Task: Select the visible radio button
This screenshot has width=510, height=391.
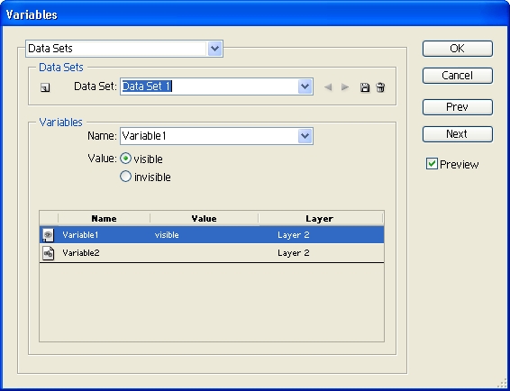Action: [x=125, y=159]
